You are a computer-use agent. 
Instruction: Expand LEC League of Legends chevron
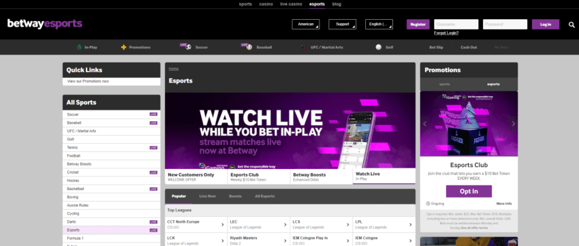(285, 225)
